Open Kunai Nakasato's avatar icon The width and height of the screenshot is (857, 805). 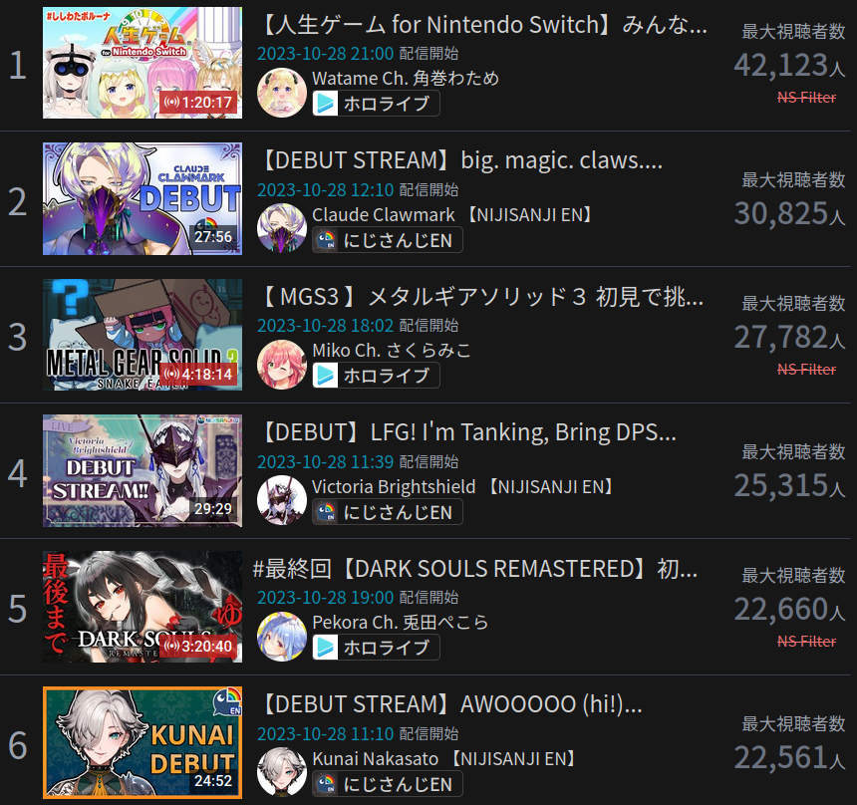click(x=282, y=772)
